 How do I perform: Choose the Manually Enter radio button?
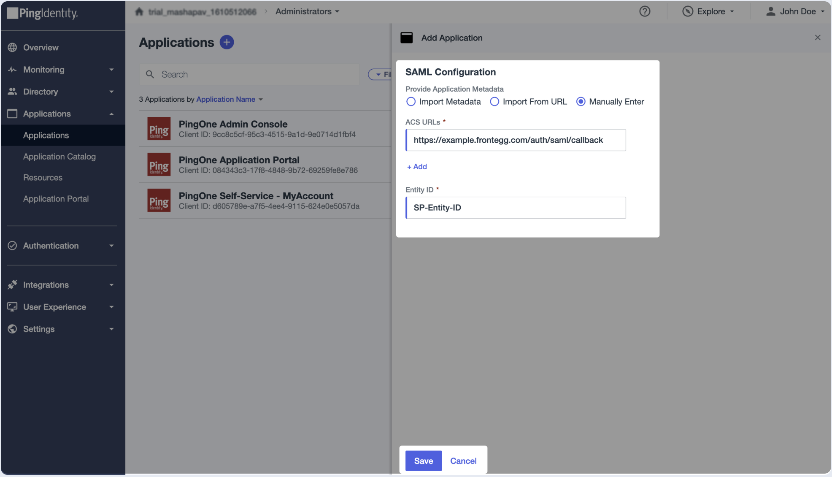click(x=581, y=102)
